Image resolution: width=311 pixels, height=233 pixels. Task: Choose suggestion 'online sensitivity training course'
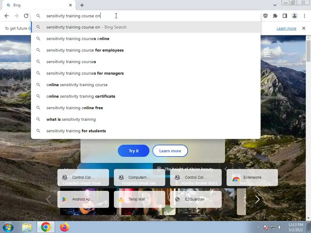pyautogui.click(x=146, y=85)
